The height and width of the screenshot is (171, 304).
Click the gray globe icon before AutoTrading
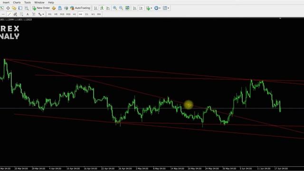[x=66, y=8]
